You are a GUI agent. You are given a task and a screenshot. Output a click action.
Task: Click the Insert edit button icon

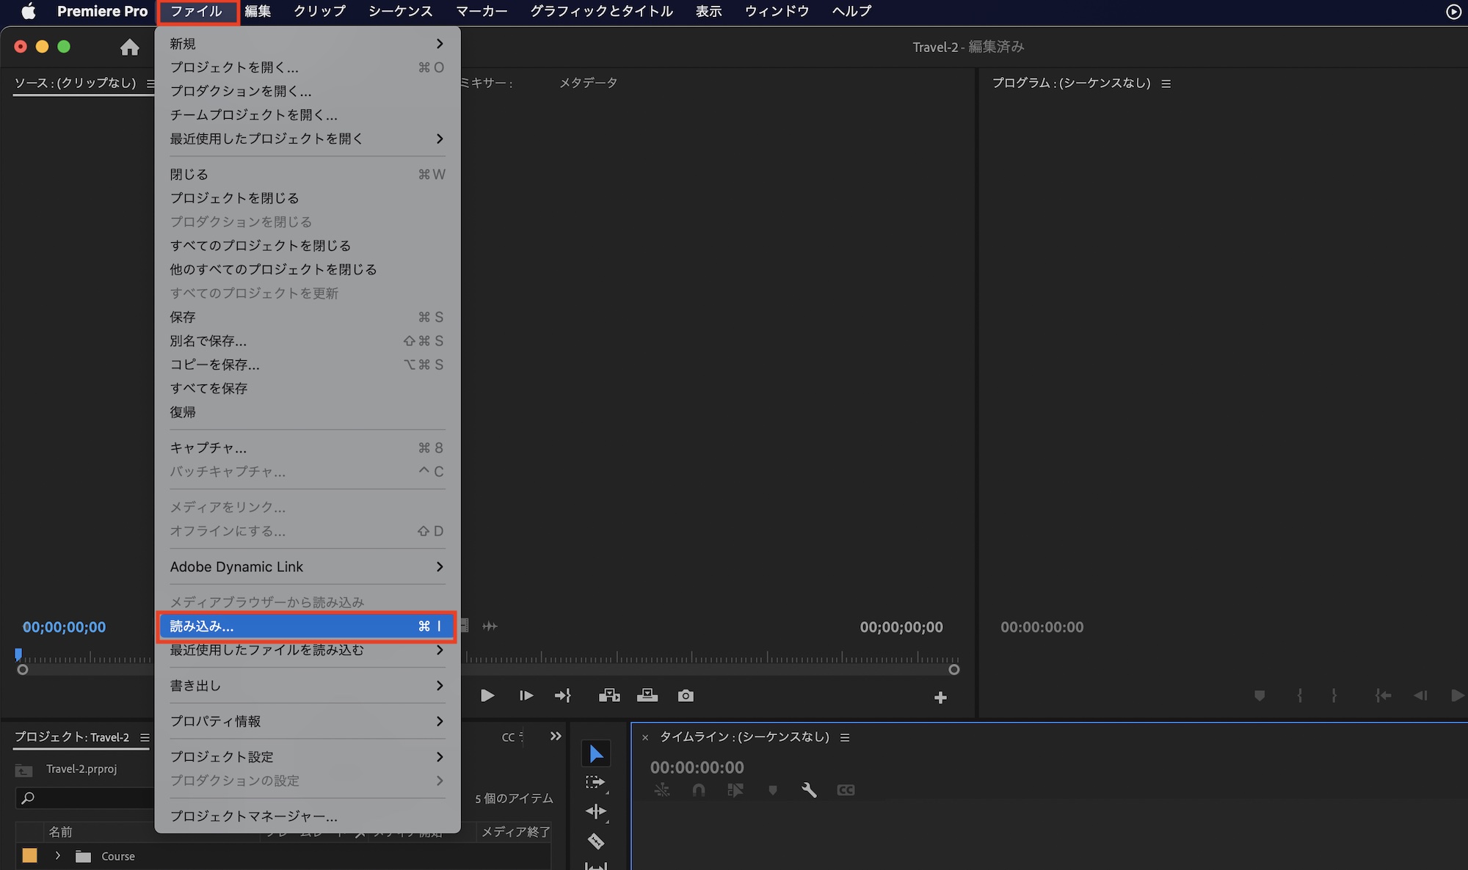608,695
